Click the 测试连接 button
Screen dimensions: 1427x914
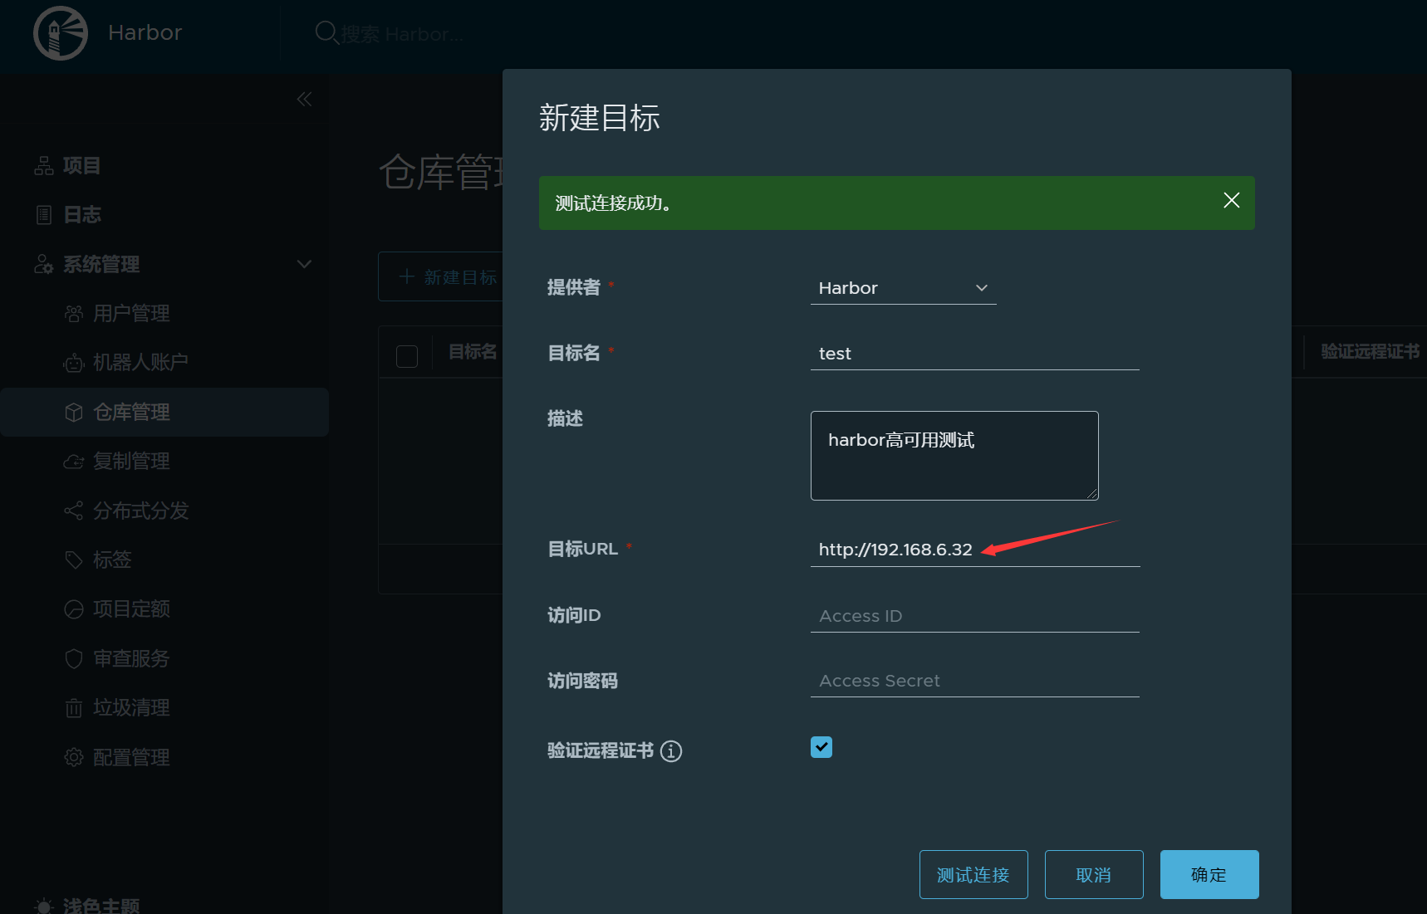(973, 874)
